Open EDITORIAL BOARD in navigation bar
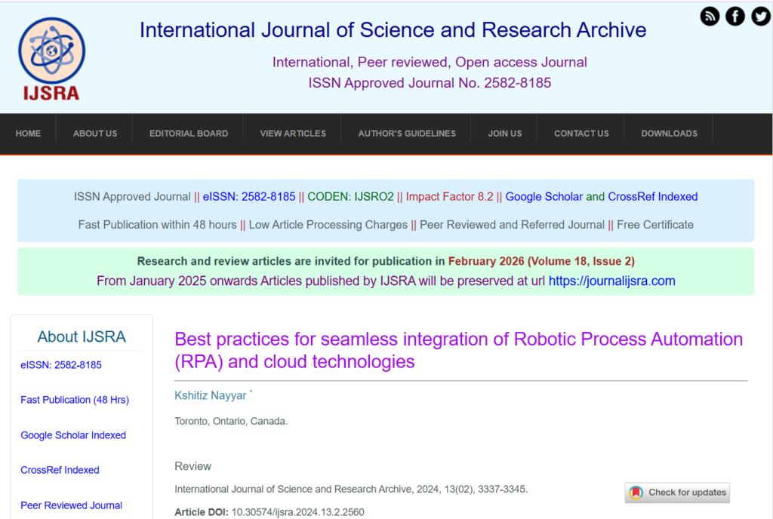773x519 pixels. click(189, 134)
